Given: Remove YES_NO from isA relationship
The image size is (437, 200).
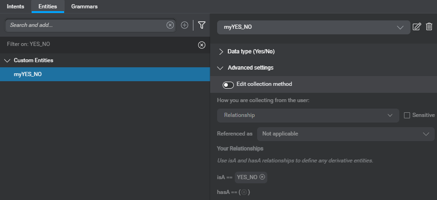Looking at the screenshot, I should click(262, 177).
